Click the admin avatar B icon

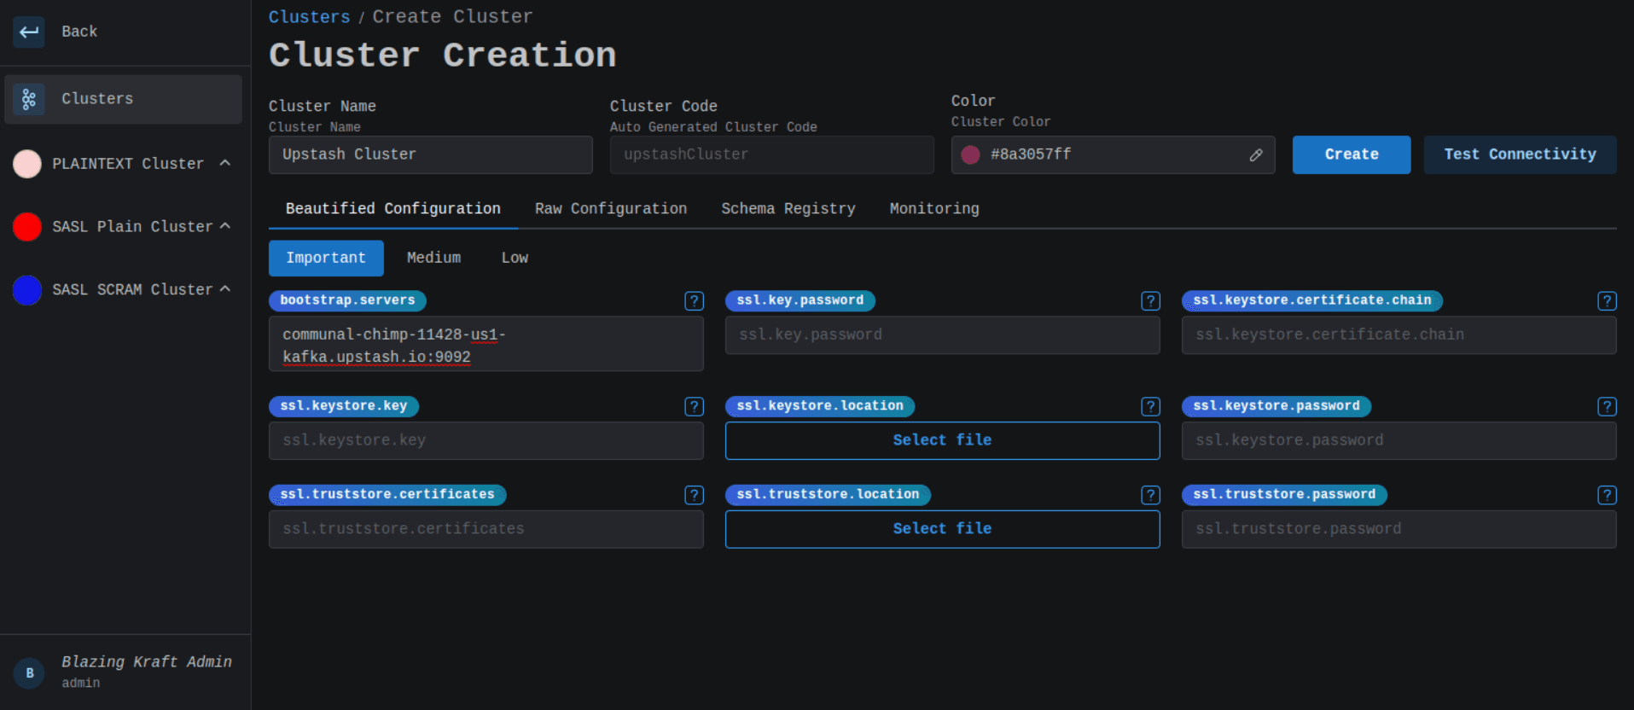(30, 672)
